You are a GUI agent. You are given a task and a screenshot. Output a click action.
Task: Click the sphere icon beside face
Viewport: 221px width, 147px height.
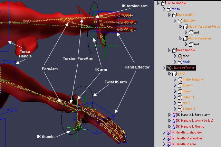180,56
